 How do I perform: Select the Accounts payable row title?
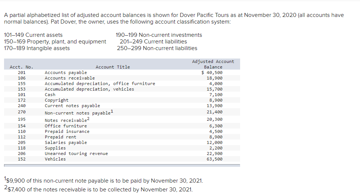point(66,73)
